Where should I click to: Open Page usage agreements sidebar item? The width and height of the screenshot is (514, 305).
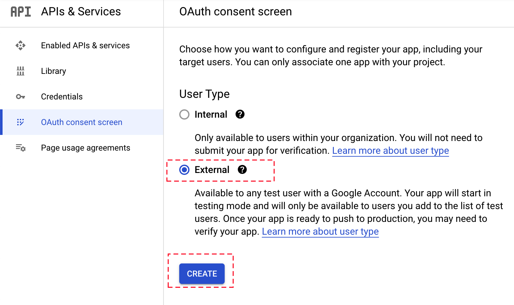point(82,148)
